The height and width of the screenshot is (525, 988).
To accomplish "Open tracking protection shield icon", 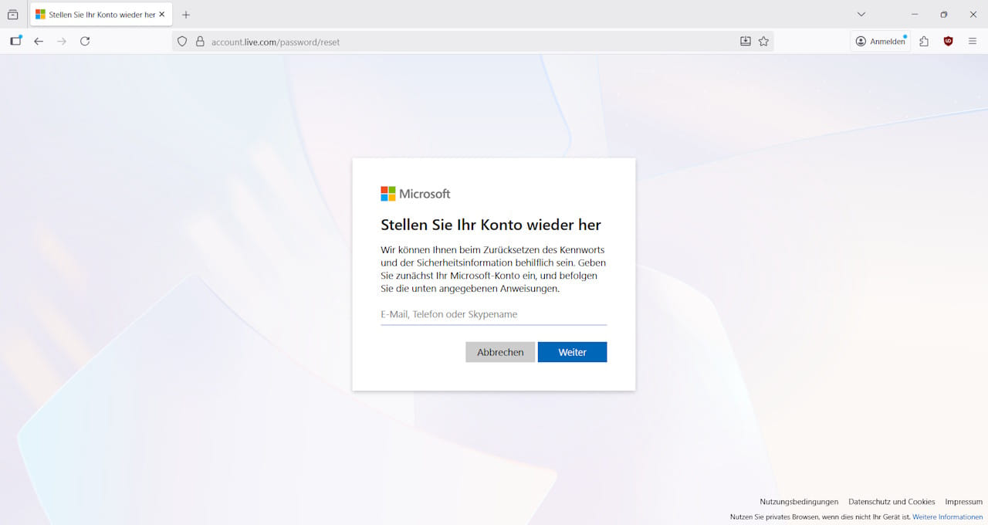I will [x=182, y=42].
